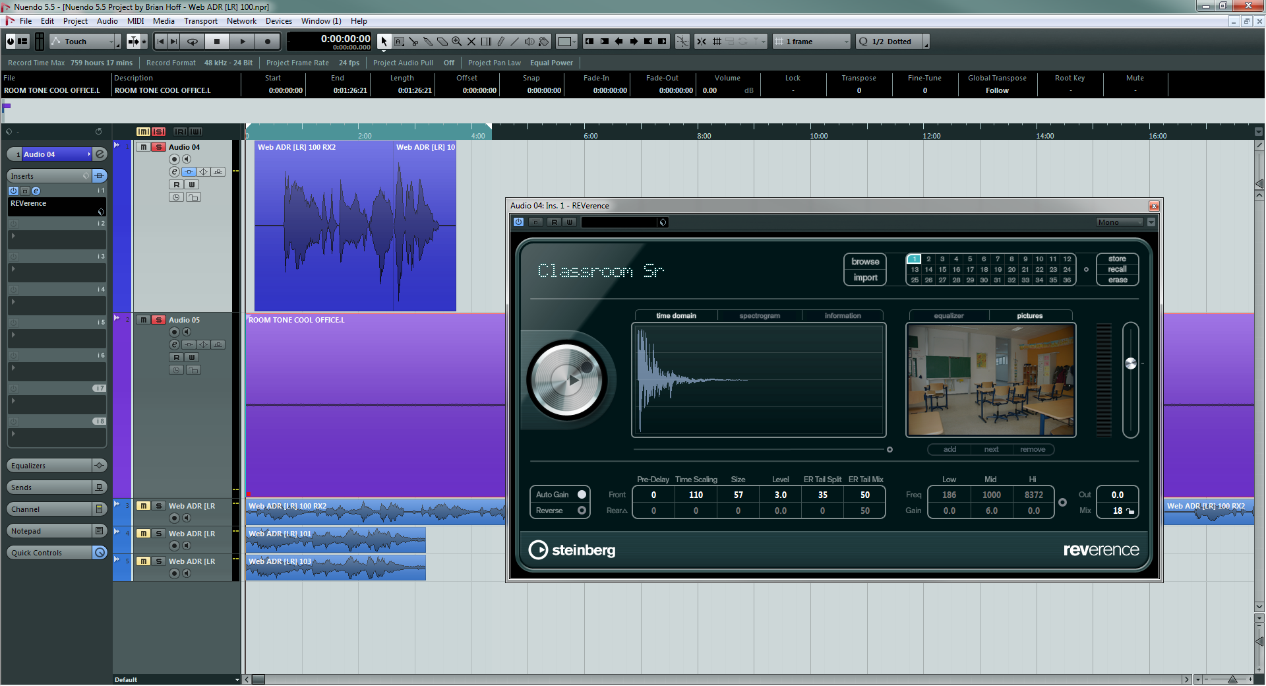Viewport: 1266px width, 686px height.
Task: Select the Glue tool
Action: coord(428,42)
